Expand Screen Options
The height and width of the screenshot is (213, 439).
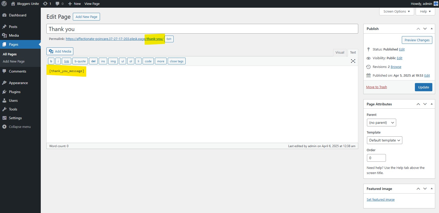click(396, 12)
